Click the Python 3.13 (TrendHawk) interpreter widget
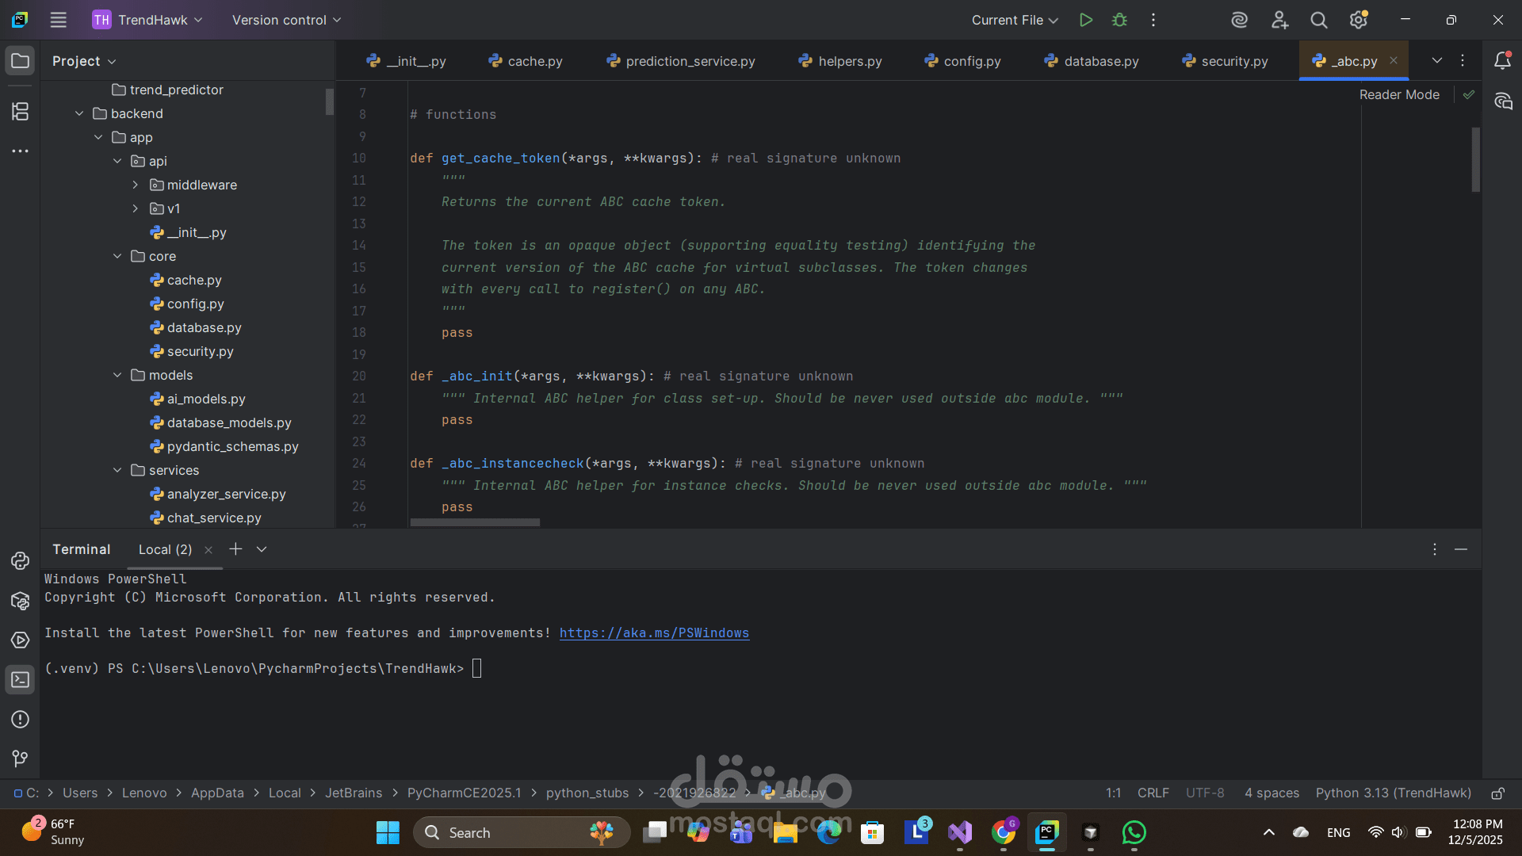 click(1393, 793)
